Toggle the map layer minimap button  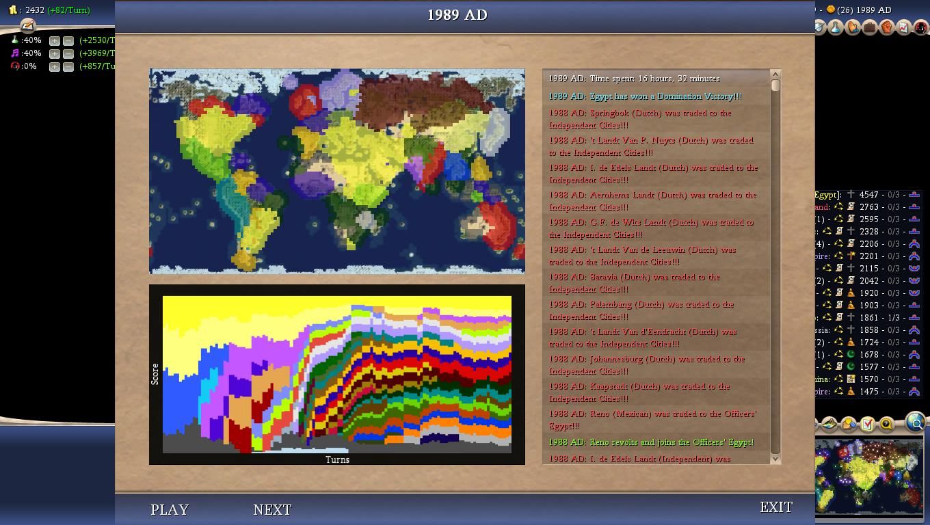(x=829, y=425)
